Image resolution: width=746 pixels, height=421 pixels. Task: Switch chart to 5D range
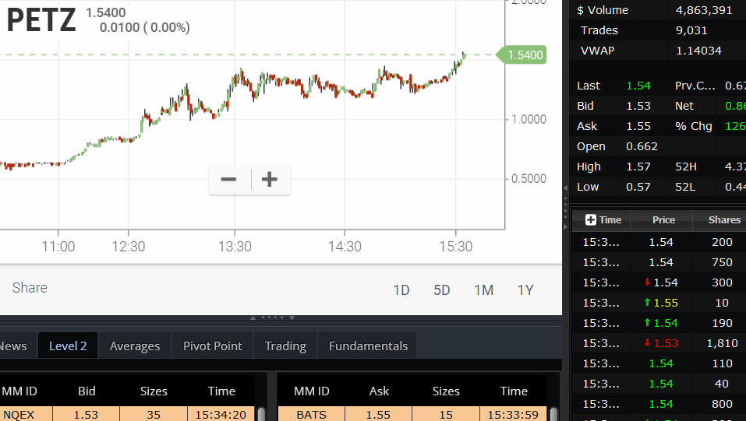tap(442, 290)
